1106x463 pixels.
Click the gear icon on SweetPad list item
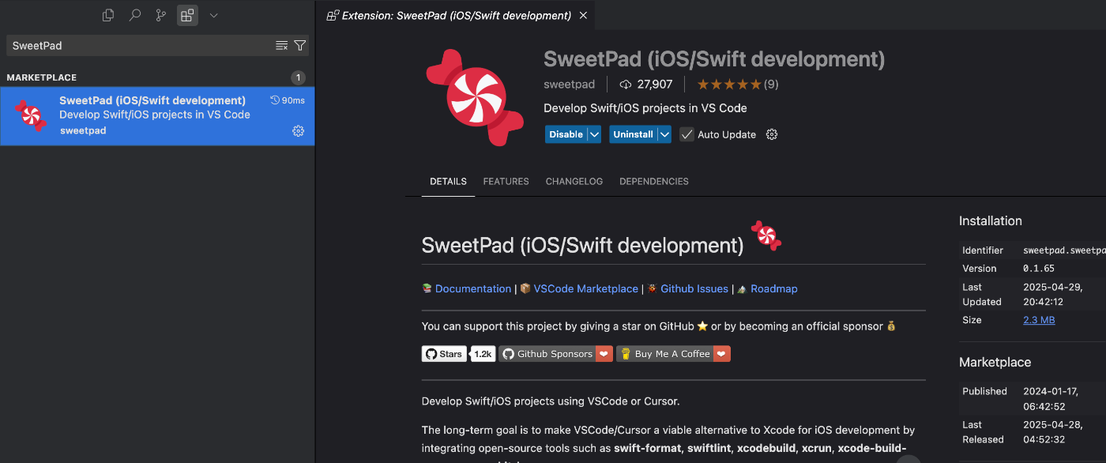(298, 131)
